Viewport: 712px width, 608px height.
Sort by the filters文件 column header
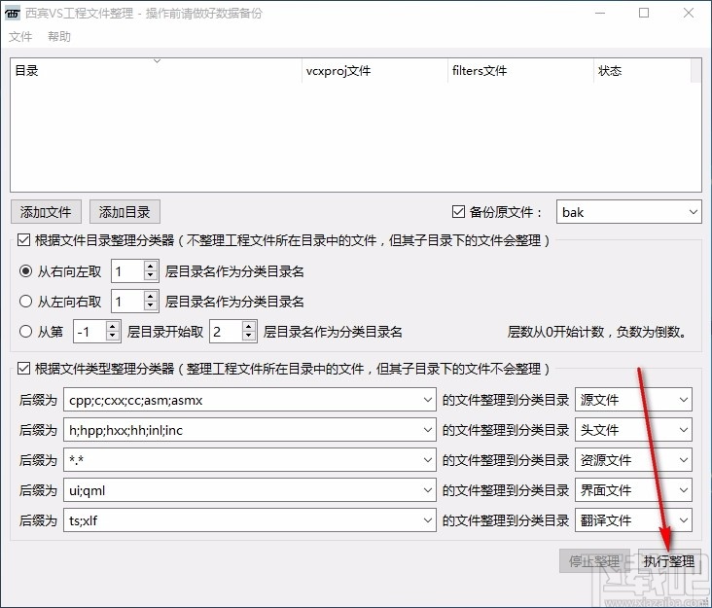pyautogui.click(x=520, y=70)
